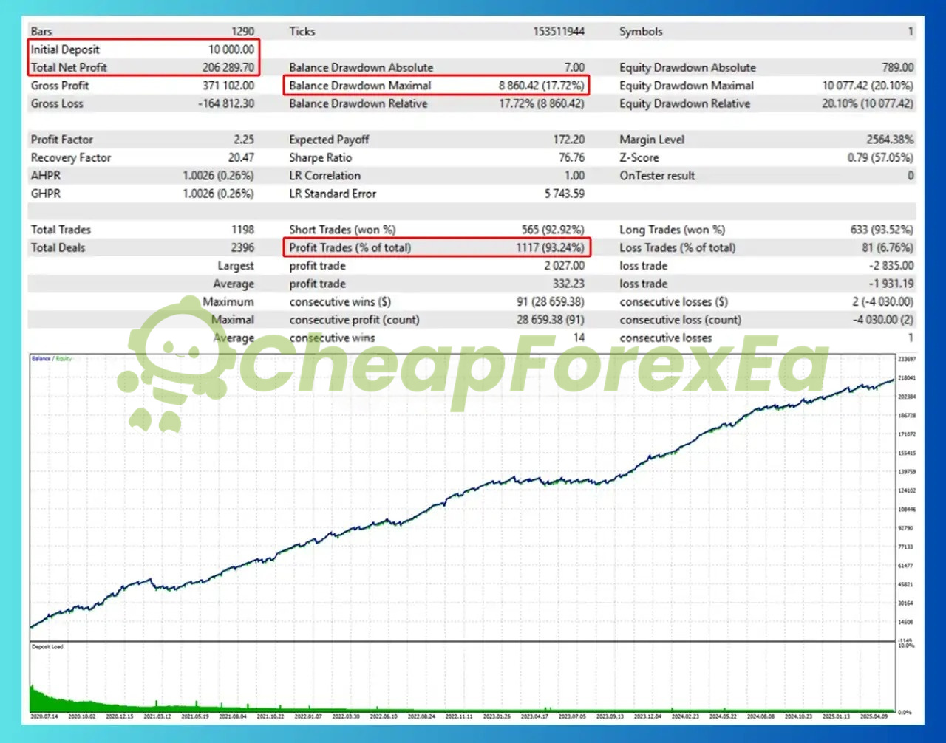Click the LR Correlation label
Viewport: 946px width, 743px height.
click(325, 176)
